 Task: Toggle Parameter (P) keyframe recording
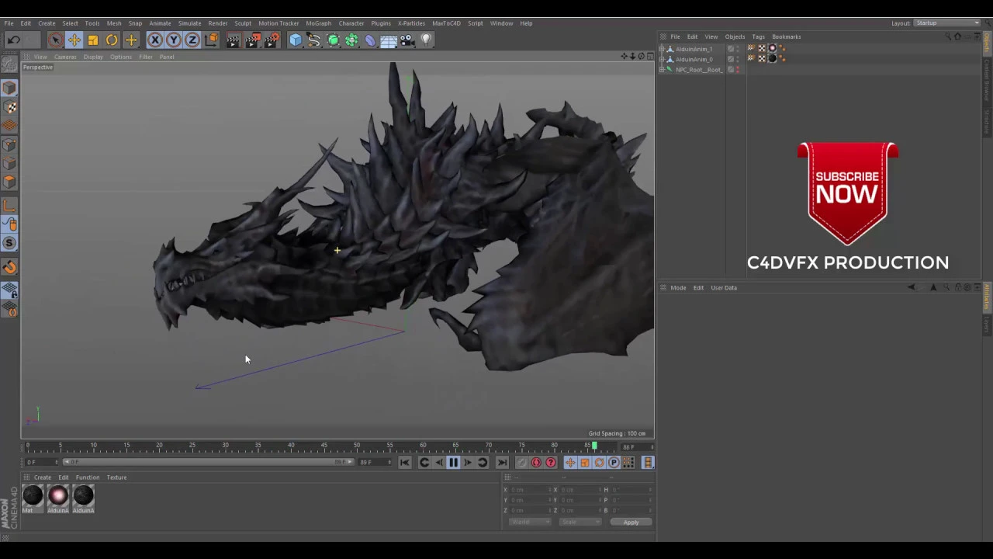(x=614, y=463)
